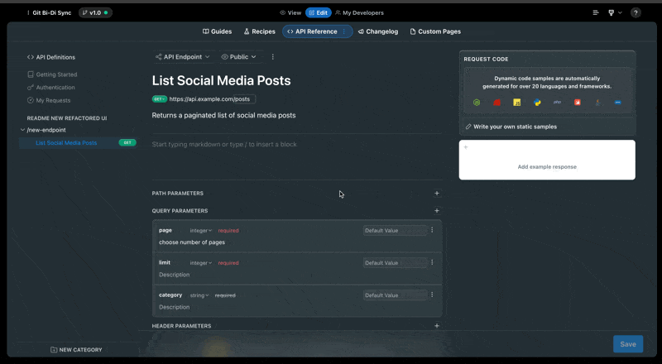Select the Node.js language icon
The height and width of the screenshot is (364, 662).
(x=477, y=103)
